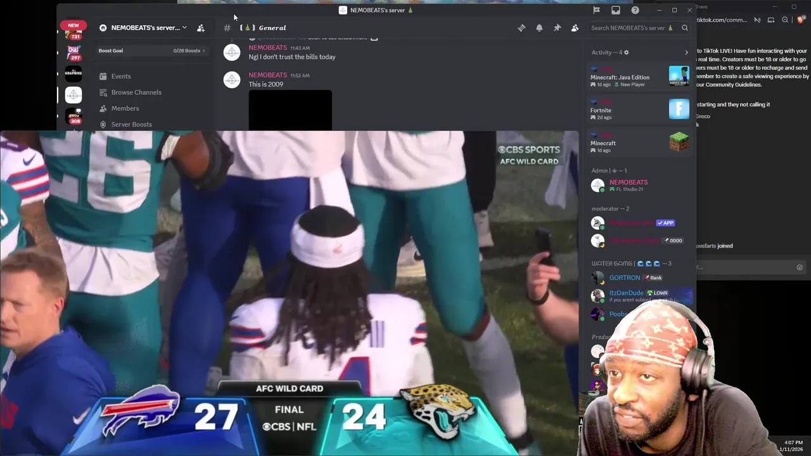The image size is (811, 456).
Task: Click the Minecraft grass block thumbnail
Action: point(679,142)
